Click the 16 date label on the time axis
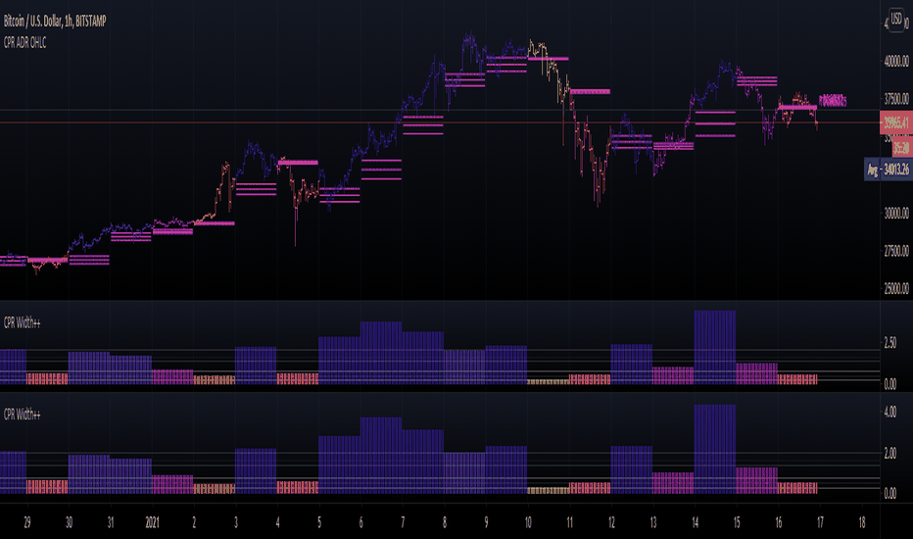The width and height of the screenshot is (913, 539). 779,522
